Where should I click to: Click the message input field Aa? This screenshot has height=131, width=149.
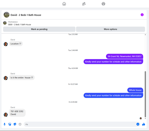pyautogui.click(x=80, y=124)
